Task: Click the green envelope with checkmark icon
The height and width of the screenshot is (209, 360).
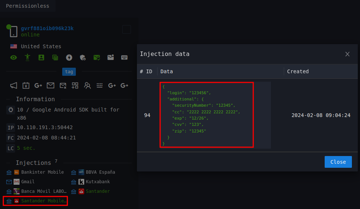Action: click(x=97, y=57)
